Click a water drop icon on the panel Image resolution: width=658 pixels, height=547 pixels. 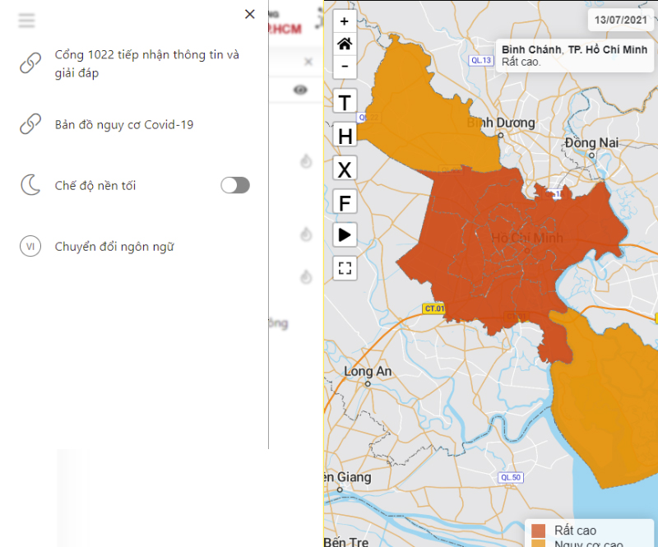[x=305, y=162]
